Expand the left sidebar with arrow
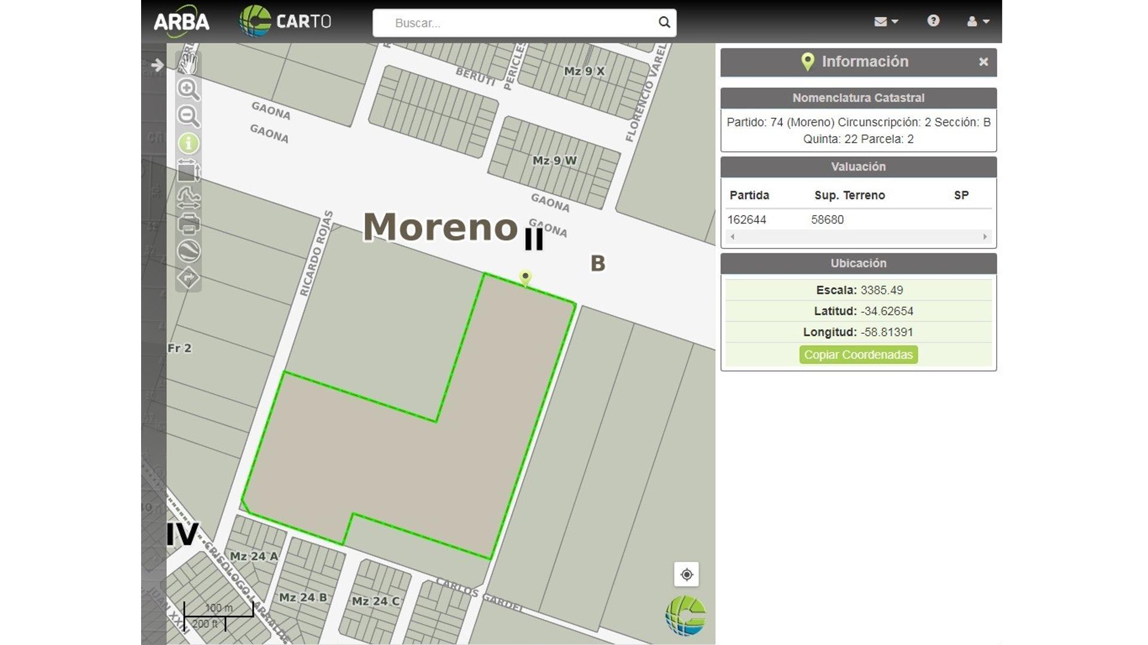This screenshot has width=1148, height=645. tap(157, 64)
